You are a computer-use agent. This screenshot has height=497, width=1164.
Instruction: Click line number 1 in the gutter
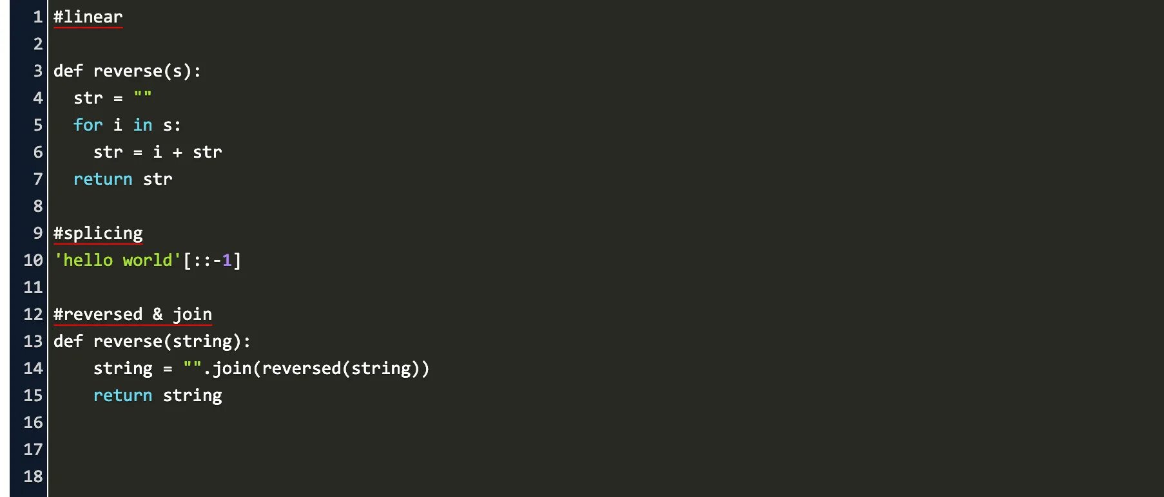coord(38,17)
